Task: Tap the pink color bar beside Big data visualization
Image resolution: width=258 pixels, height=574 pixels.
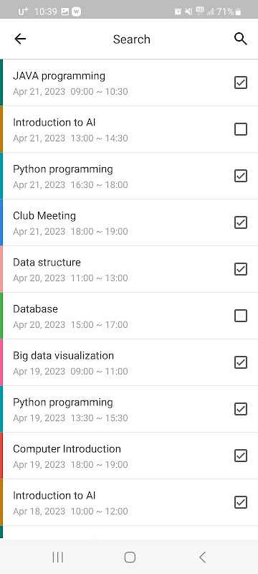Action: click(1, 362)
